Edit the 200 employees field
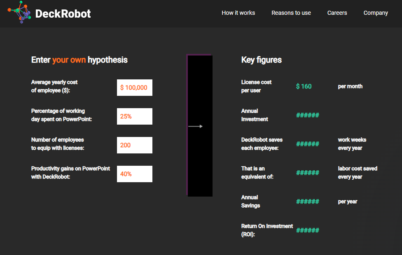Image resolution: width=402 pixels, height=255 pixels. click(x=135, y=145)
